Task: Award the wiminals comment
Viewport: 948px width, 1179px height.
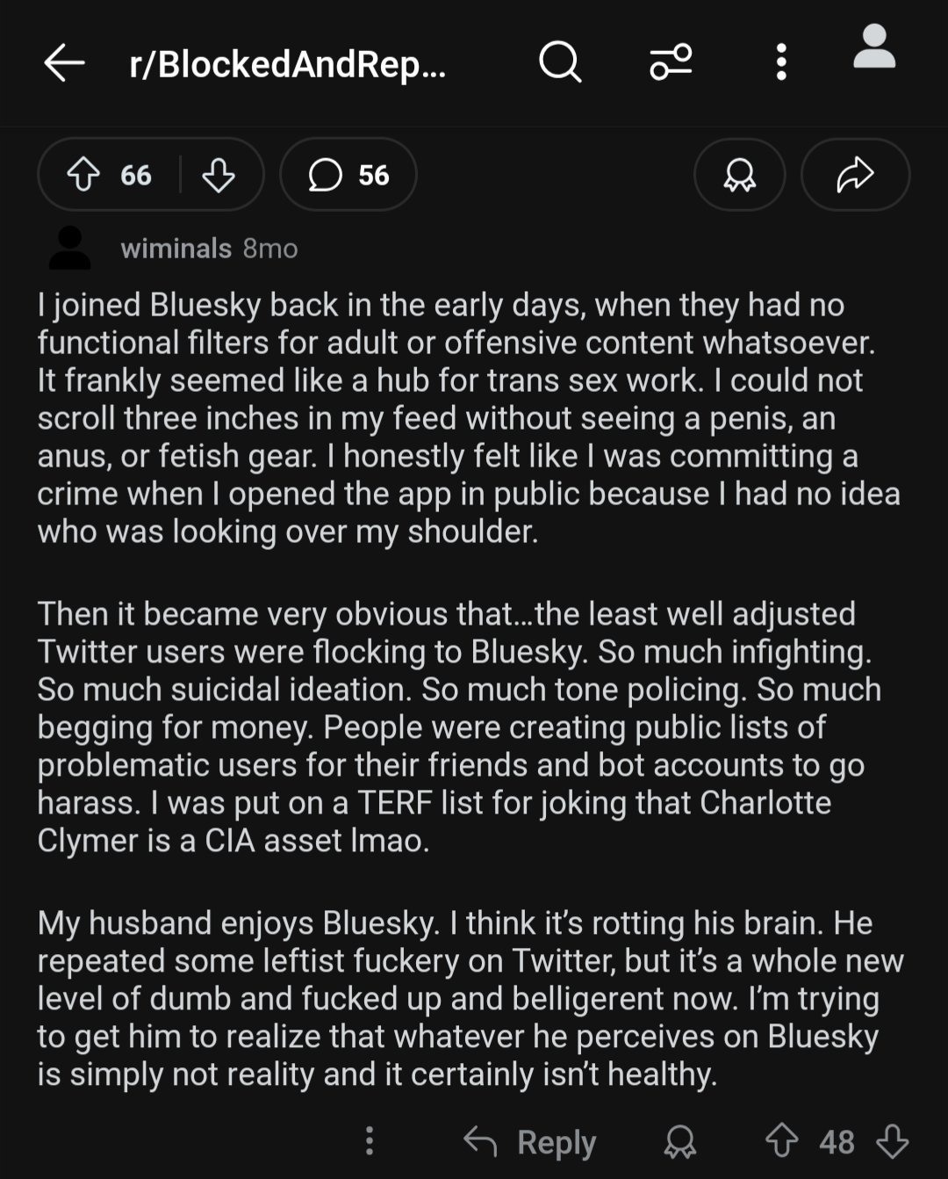Action: 680,1141
